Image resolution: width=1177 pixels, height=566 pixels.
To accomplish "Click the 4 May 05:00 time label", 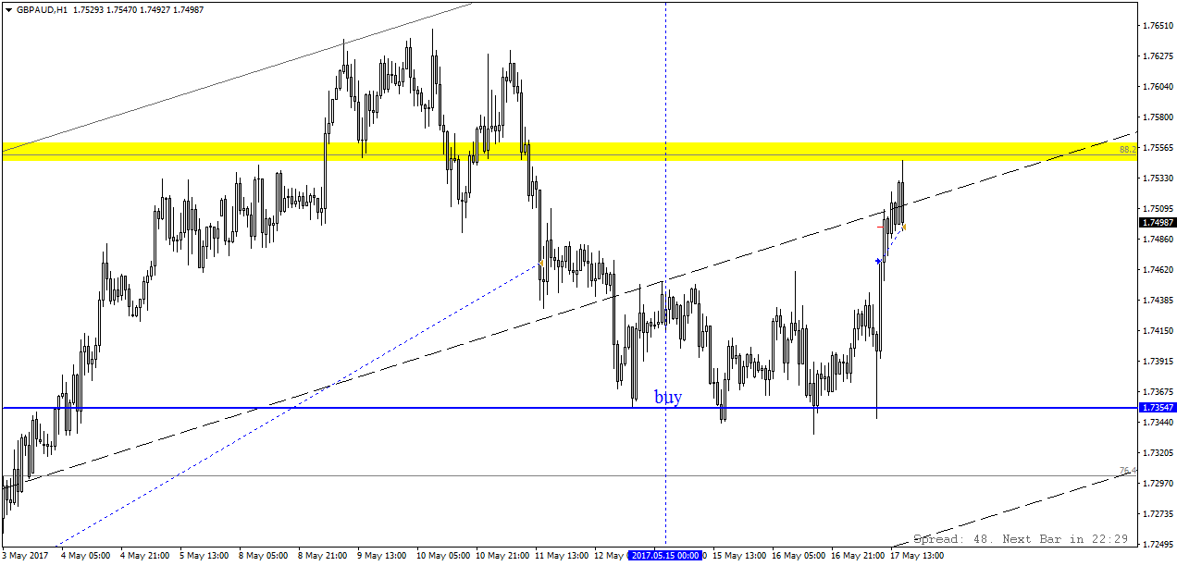I will 85,556.
